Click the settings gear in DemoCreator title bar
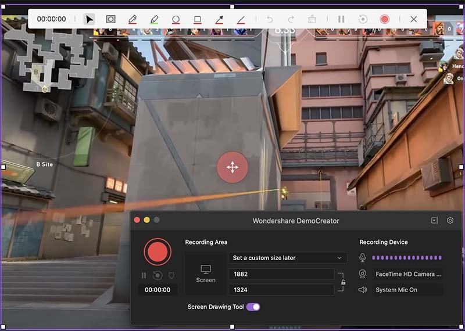 click(x=450, y=221)
